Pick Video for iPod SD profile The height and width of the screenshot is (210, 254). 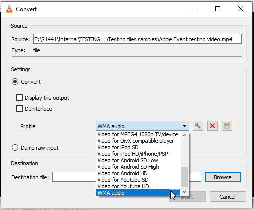tap(138, 147)
